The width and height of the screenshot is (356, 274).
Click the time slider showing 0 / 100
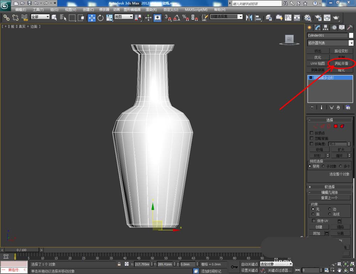pyautogui.click(x=21, y=250)
